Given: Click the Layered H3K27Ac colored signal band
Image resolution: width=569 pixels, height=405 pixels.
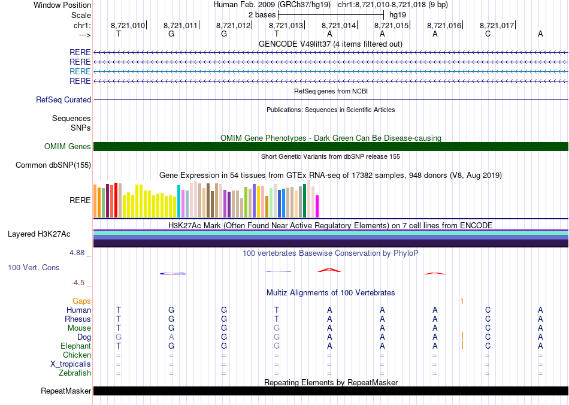Looking at the screenshot, I should (331, 238).
